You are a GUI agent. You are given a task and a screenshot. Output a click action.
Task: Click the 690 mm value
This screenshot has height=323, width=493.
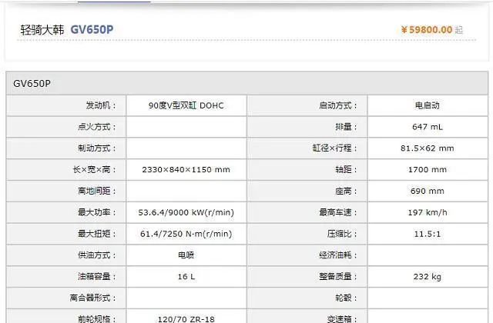click(428, 191)
